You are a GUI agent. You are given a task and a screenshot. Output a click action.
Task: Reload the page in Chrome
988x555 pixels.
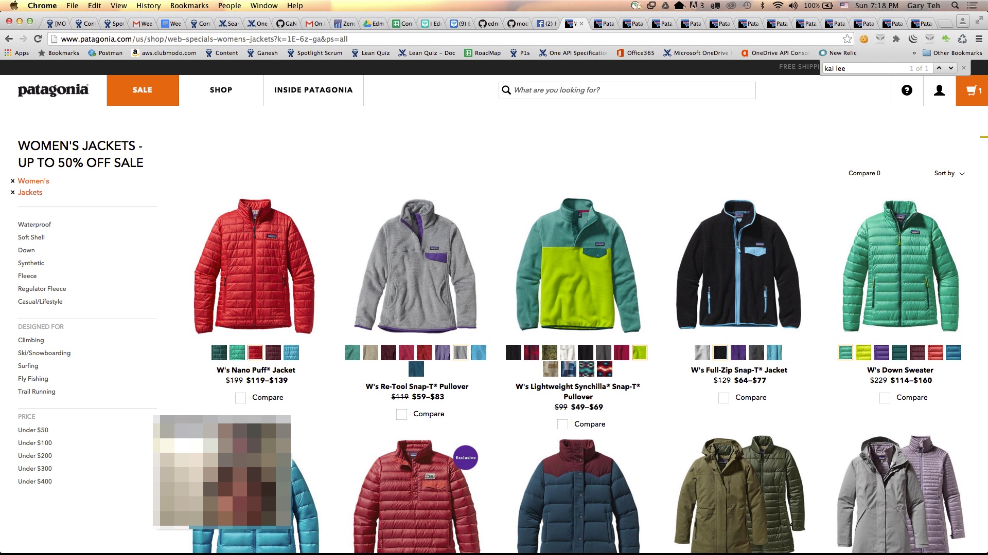[x=38, y=39]
